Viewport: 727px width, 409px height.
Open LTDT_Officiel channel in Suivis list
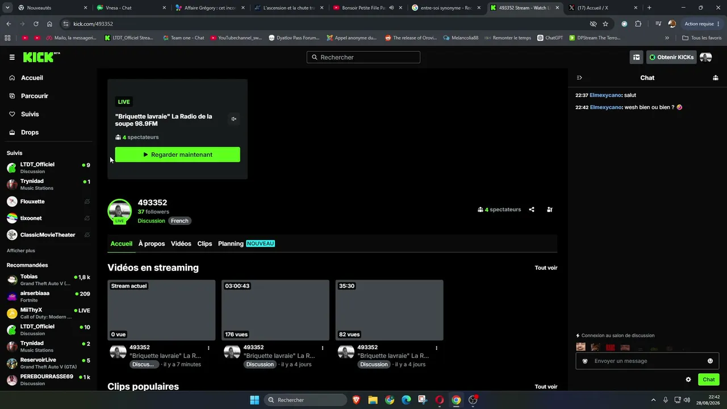pyautogui.click(x=48, y=168)
